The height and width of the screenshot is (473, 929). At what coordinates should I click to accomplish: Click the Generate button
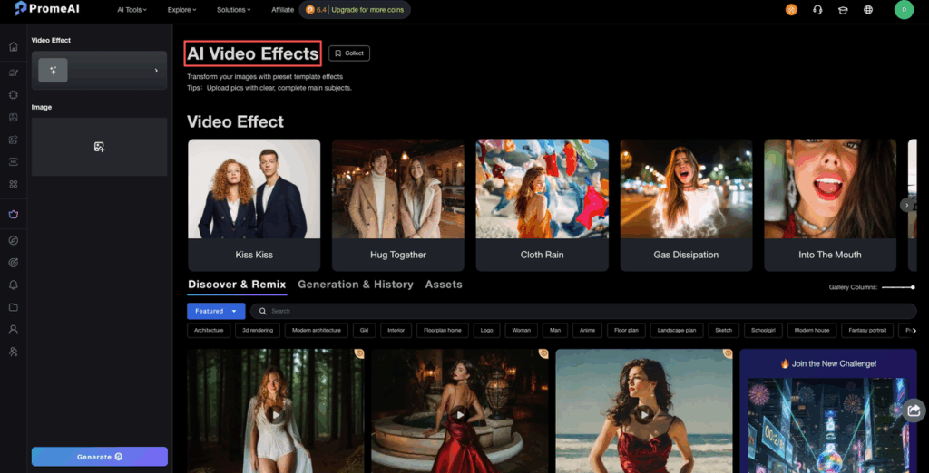pyautogui.click(x=100, y=457)
